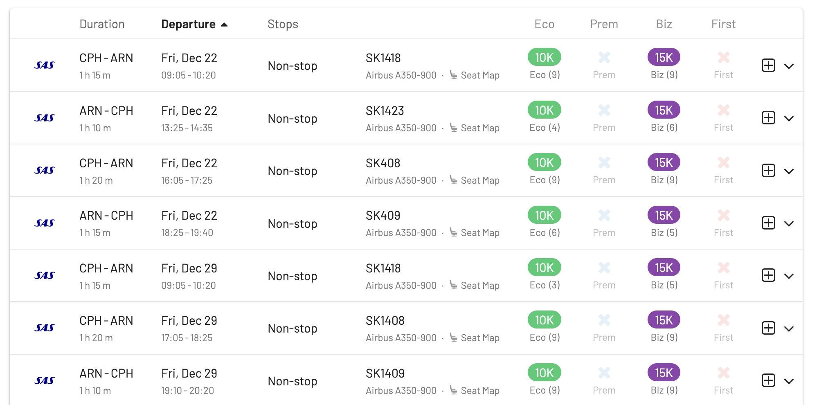
Task: Click the plus icon on SK1423 row
Action: [768, 118]
